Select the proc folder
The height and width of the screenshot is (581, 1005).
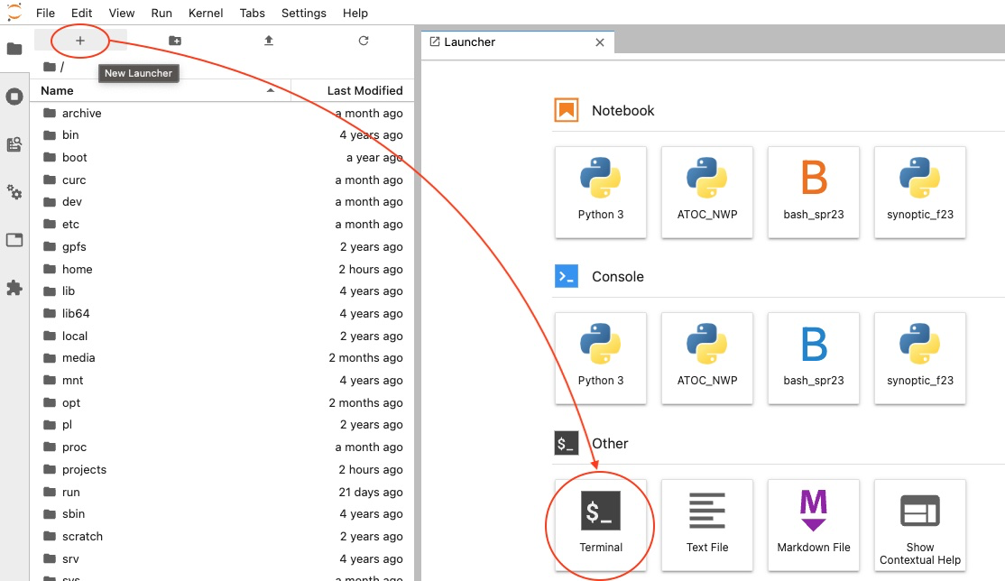coord(223,447)
